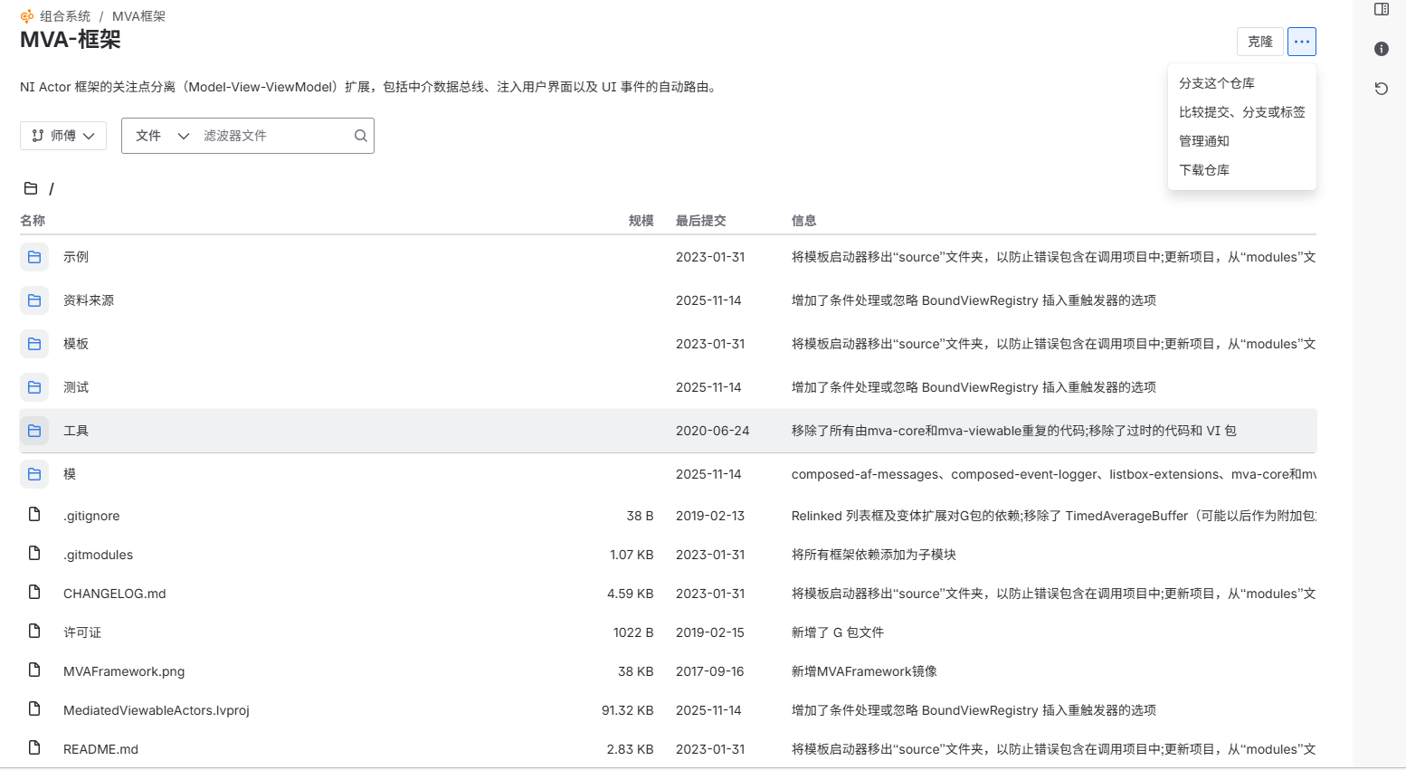Click the 滤波器文件 filter input field
This screenshot has width=1406, height=770.
click(x=274, y=136)
